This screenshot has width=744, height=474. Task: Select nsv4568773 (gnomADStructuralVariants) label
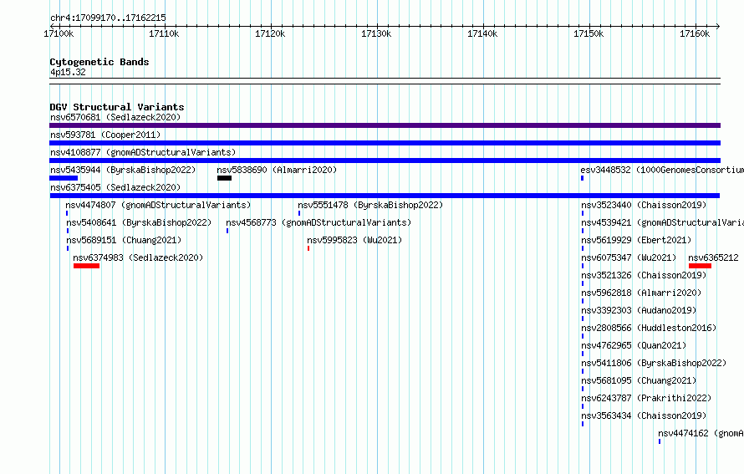click(318, 222)
